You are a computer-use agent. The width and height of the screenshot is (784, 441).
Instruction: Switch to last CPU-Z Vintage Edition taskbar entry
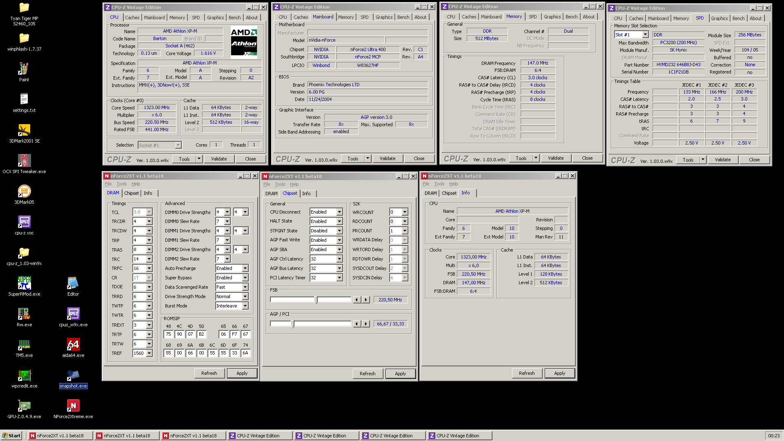click(x=459, y=436)
